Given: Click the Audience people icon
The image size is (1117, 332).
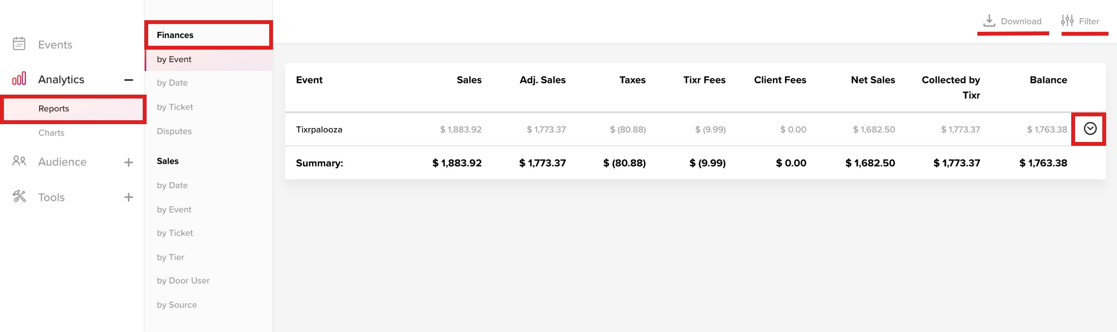Looking at the screenshot, I should [19, 161].
